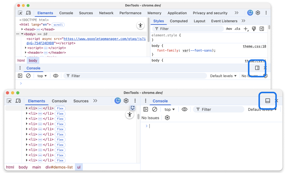Open the Default levels dropdown in the upper console
The height and width of the screenshot is (173, 287).
point(223,76)
